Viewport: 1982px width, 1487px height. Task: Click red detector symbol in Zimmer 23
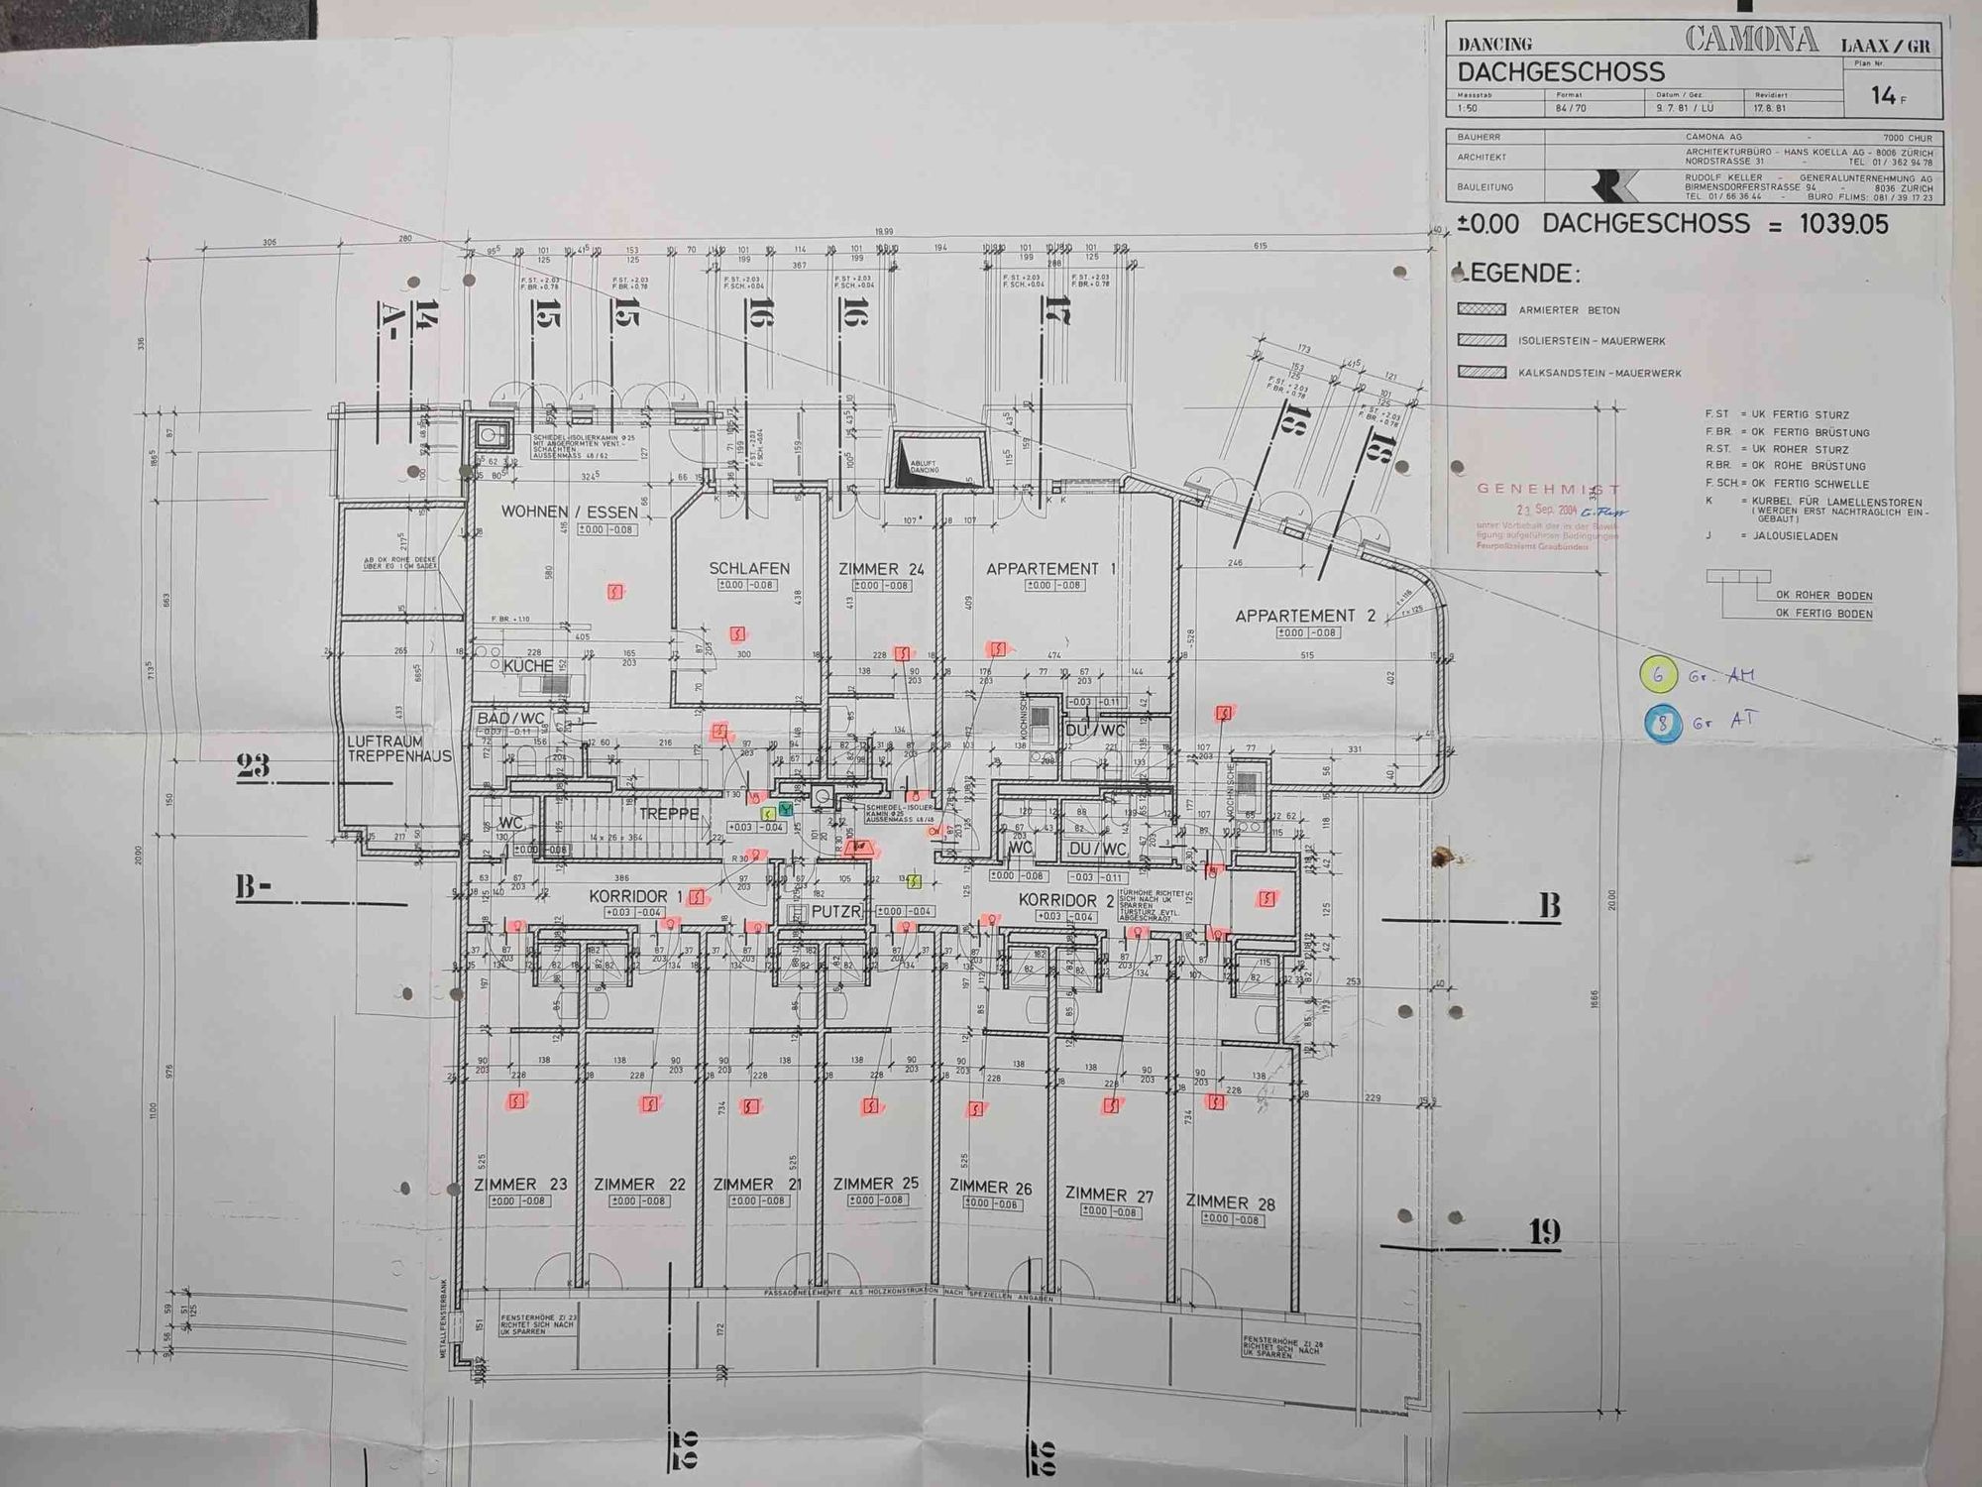pos(515,1100)
